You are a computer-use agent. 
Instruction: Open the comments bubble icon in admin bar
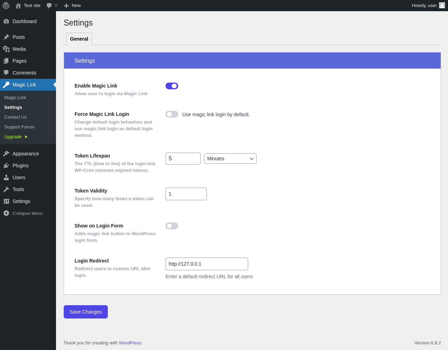pyautogui.click(x=49, y=6)
